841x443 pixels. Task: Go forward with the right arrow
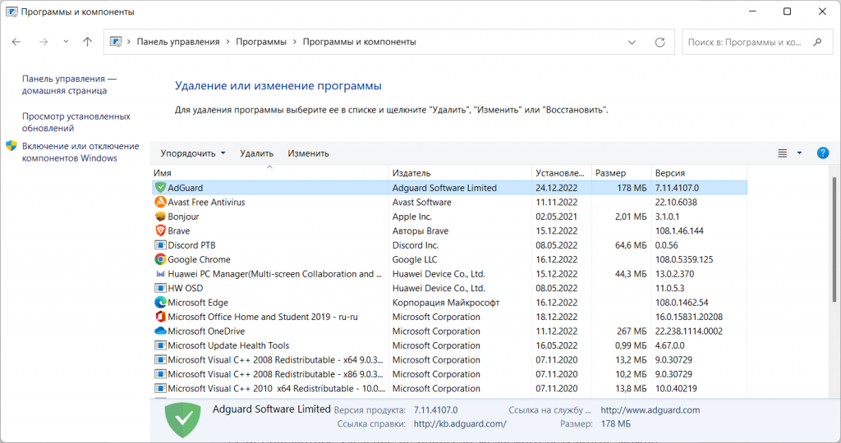click(44, 42)
